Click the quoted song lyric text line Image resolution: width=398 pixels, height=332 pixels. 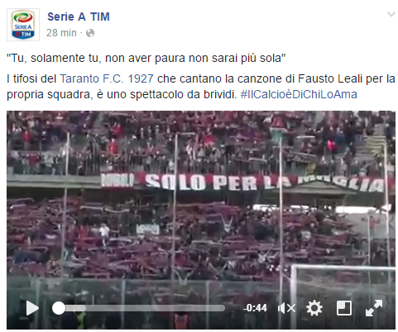click(x=146, y=58)
